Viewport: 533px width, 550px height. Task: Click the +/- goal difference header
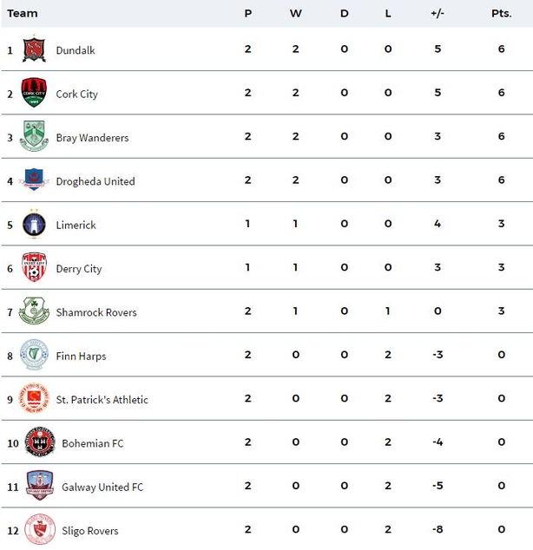438,13
